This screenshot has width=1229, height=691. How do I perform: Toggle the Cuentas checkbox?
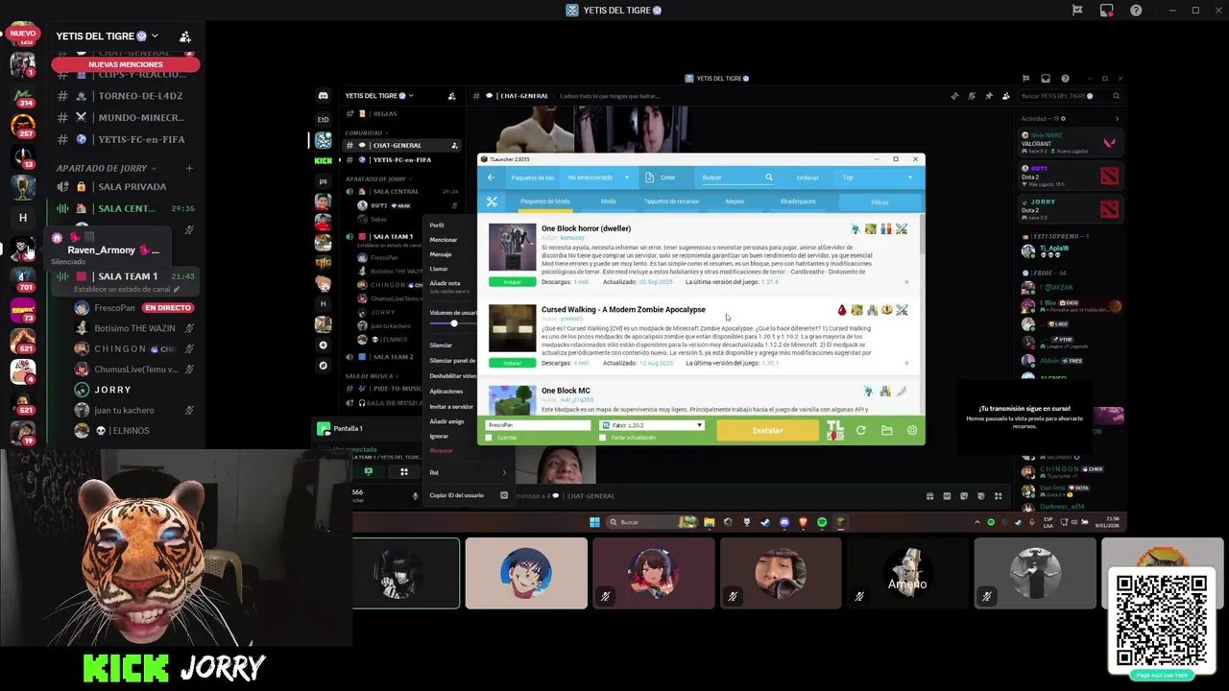[x=489, y=438]
